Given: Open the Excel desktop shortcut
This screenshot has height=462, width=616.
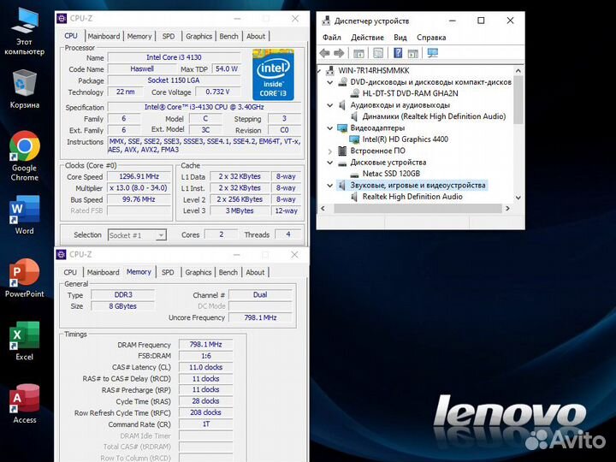Looking at the screenshot, I should click(x=24, y=341).
